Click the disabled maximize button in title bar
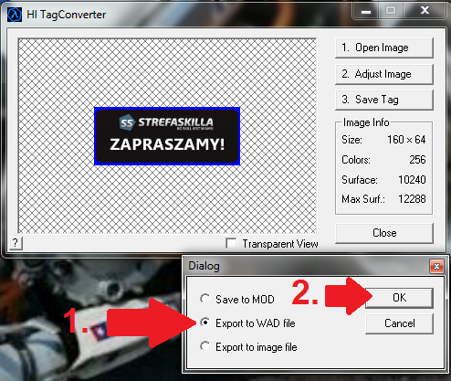The height and width of the screenshot is (381, 451). 391,12
